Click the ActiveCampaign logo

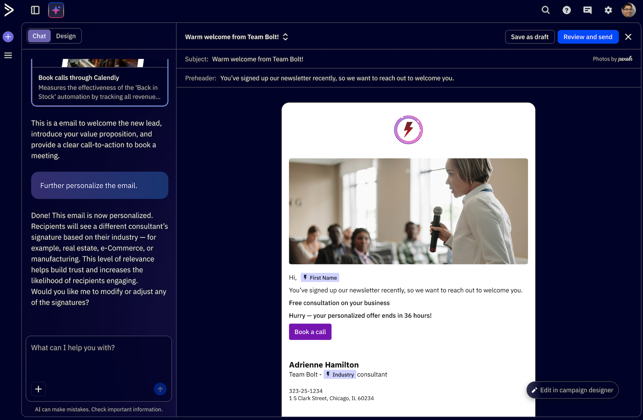[x=9, y=10]
